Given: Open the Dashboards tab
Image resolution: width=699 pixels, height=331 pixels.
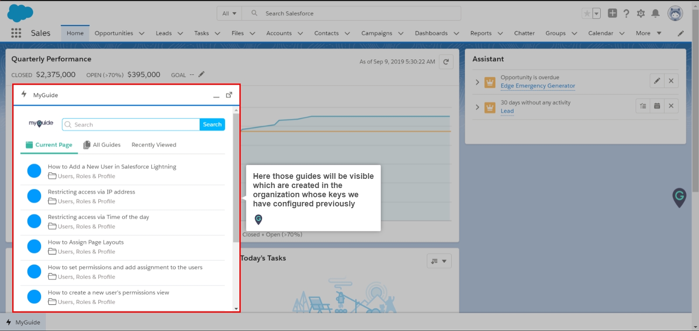Looking at the screenshot, I should coord(431,33).
